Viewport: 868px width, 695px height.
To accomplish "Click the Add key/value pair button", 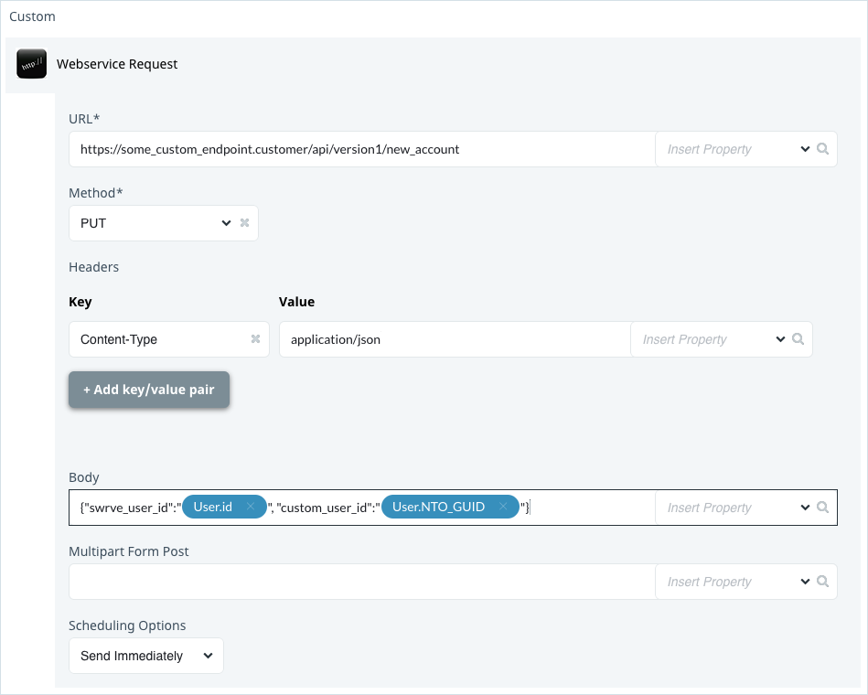I will 149,390.
